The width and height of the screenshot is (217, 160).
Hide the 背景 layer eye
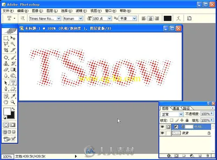[162, 133]
